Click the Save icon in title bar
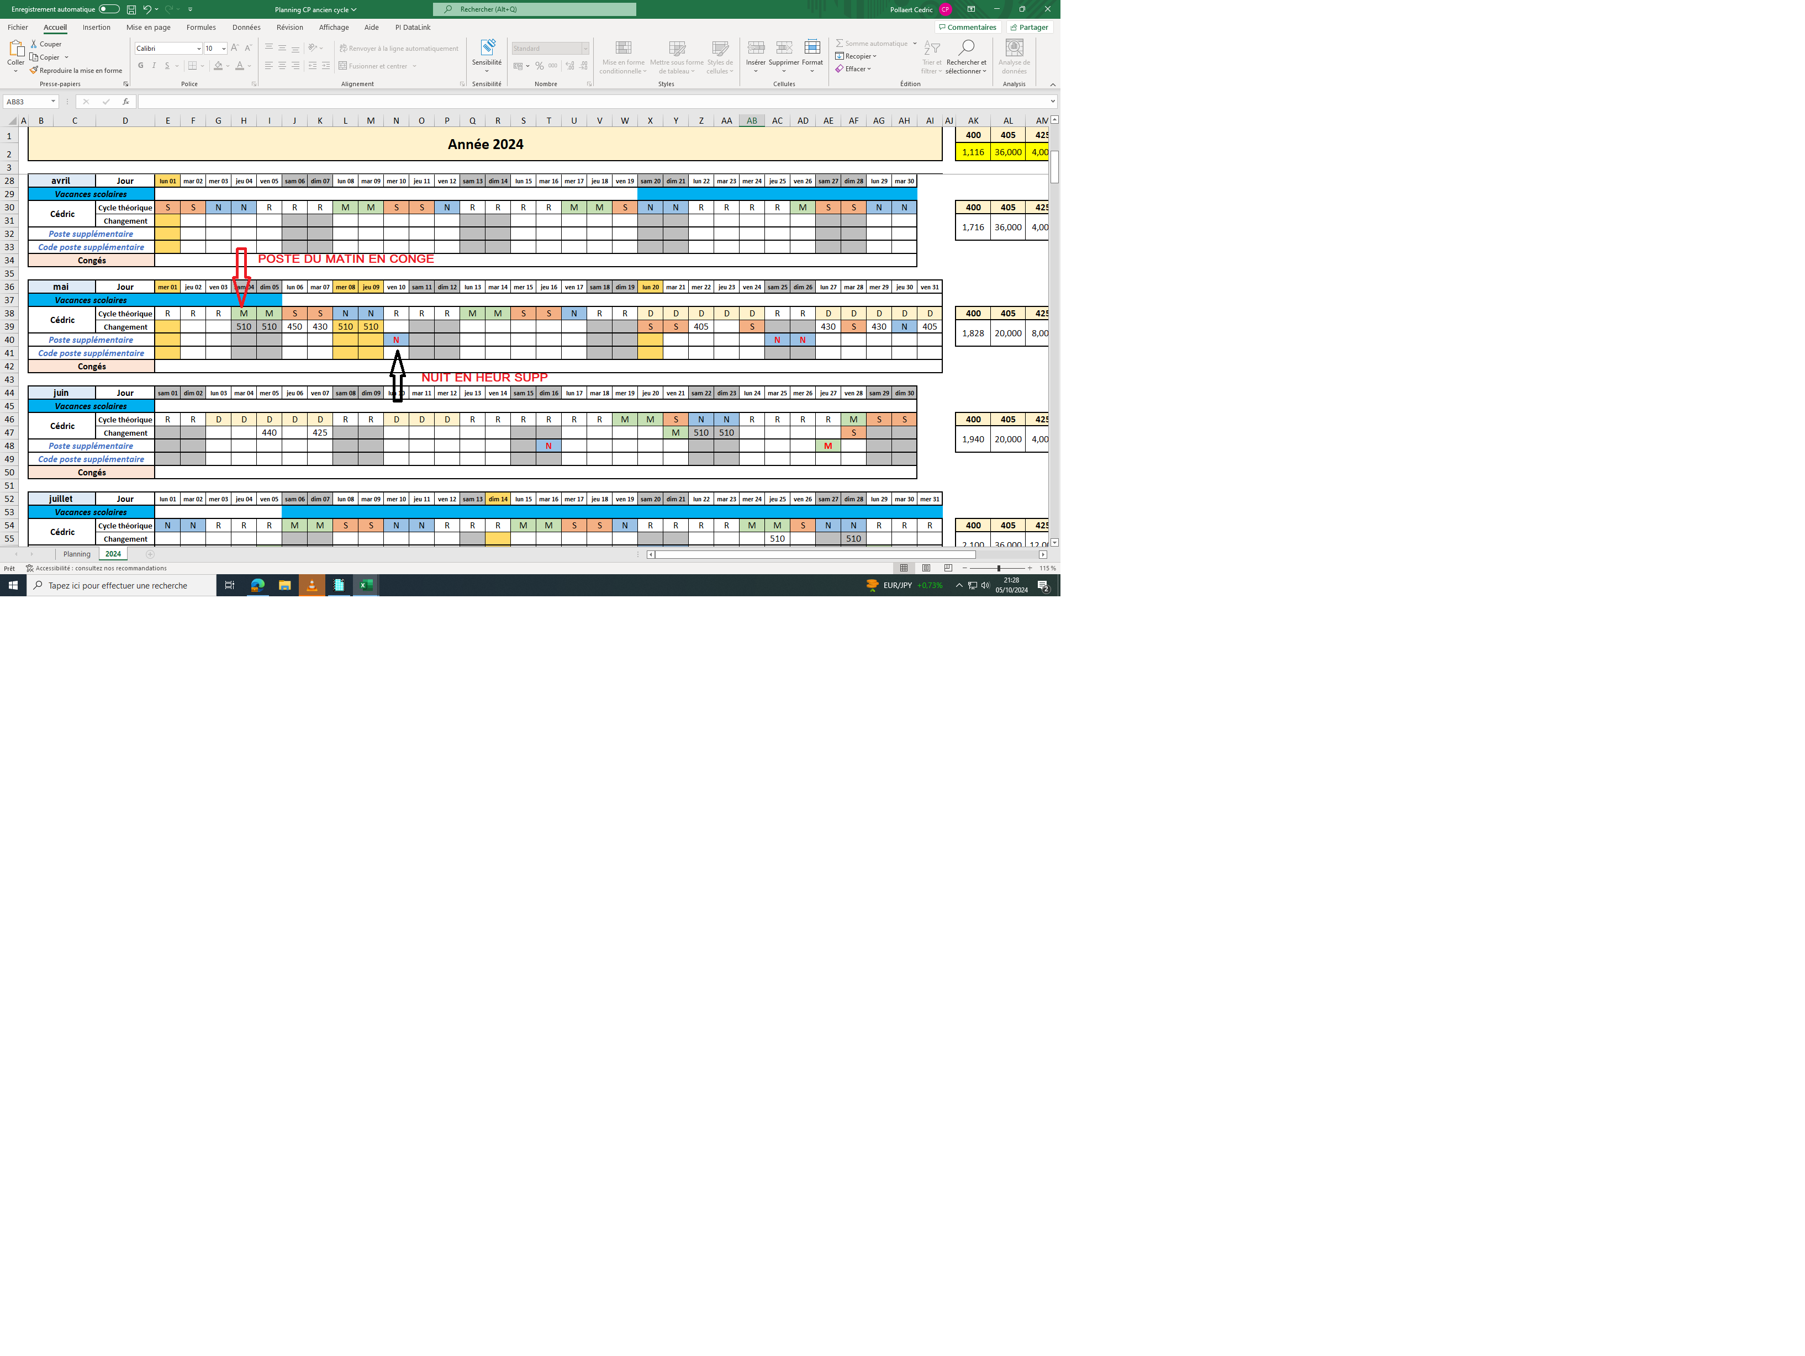Image resolution: width=1805 pixels, height=1356 pixels. [x=130, y=9]
